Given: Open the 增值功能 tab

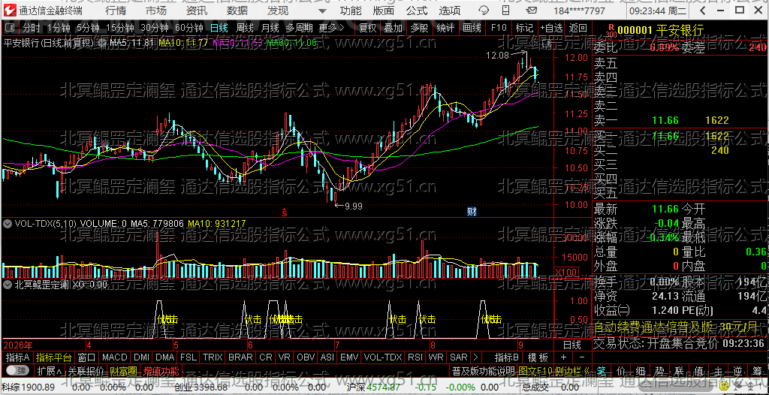Looking at the screenshot, I should tap(161, 370).
